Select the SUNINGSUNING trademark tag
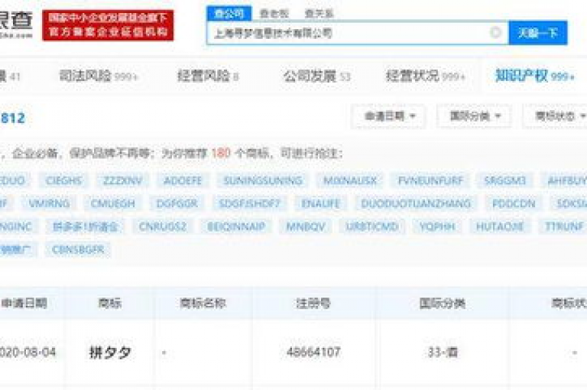587x390 pixels. [x=262, y=180]
